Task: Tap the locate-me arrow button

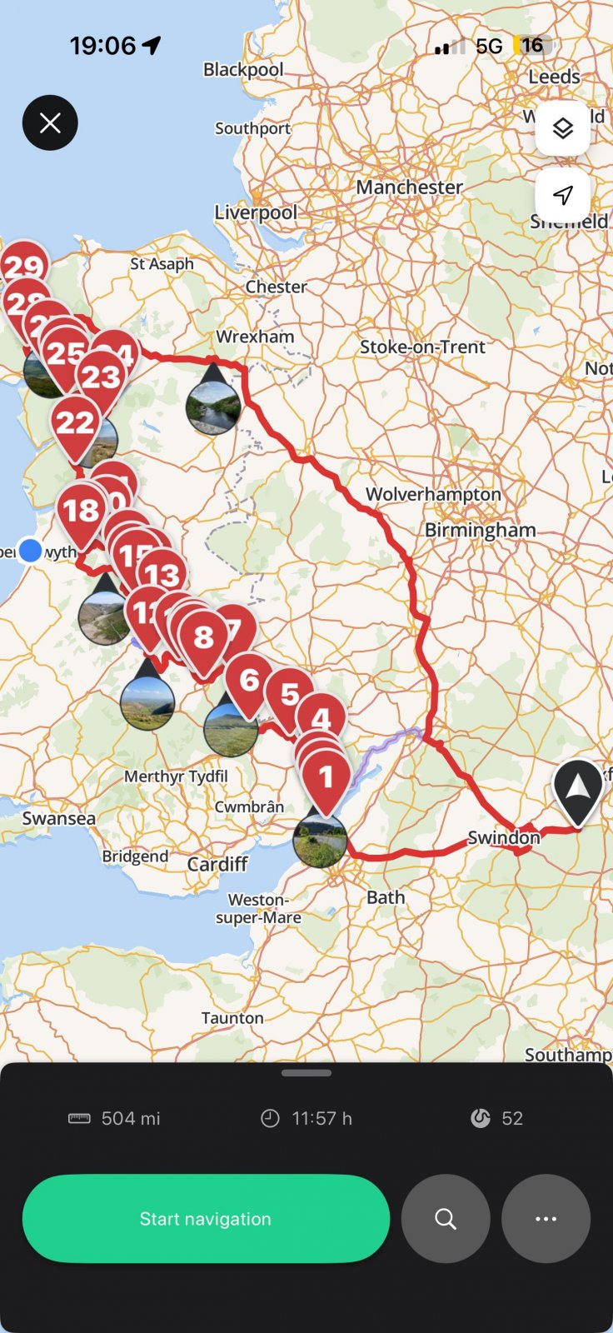Action: click(563, 196)
